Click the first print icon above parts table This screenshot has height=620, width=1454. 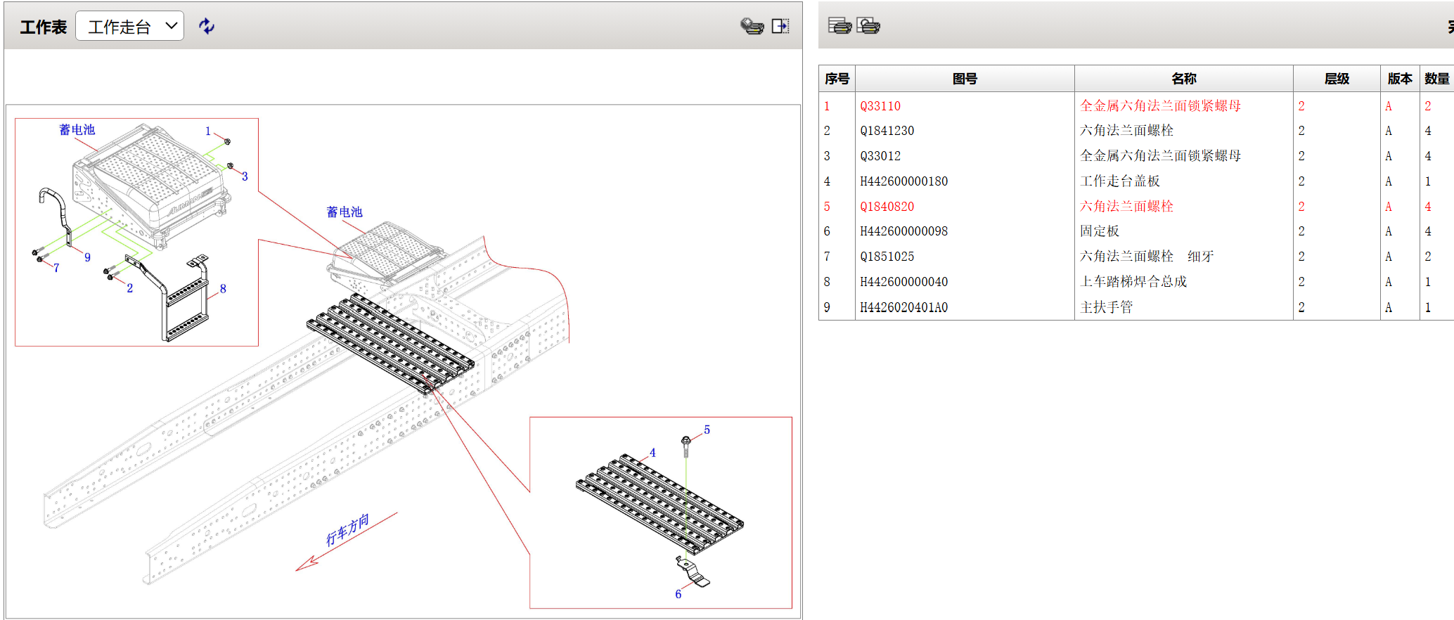click(x=839, y=26)
